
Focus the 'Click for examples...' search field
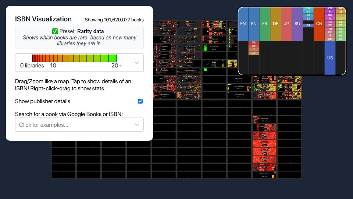point(79,125)
